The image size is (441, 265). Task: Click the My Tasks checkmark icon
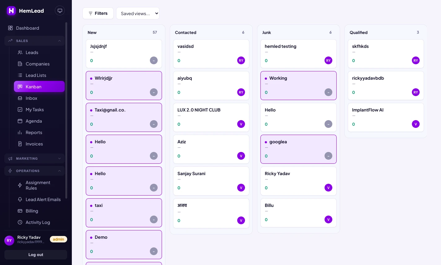click(x=20, y=110)
